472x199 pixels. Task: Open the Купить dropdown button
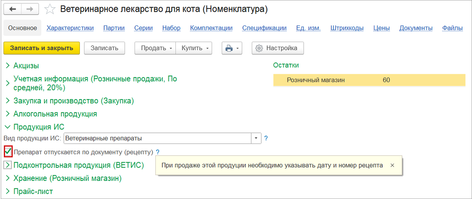click(194, 48)
